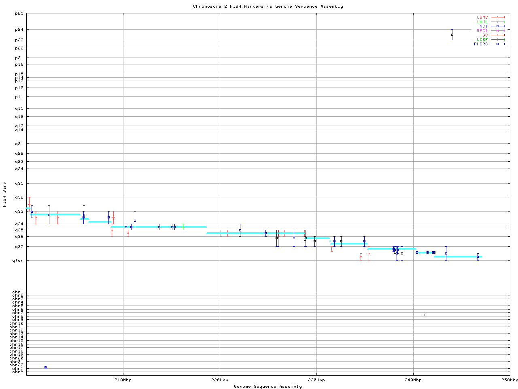Click the CSMC legend marker symbol
The image size is (518, 389).
point(497,17)
